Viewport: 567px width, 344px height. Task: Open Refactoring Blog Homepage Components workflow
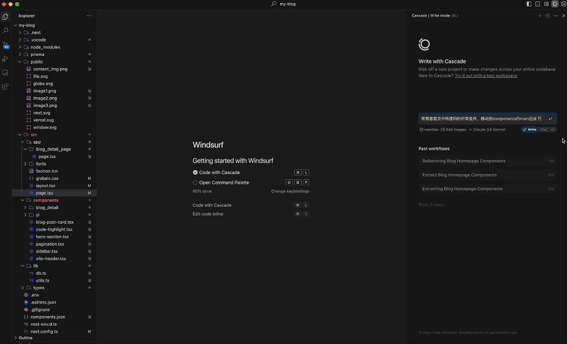click(x=488, y=161)
